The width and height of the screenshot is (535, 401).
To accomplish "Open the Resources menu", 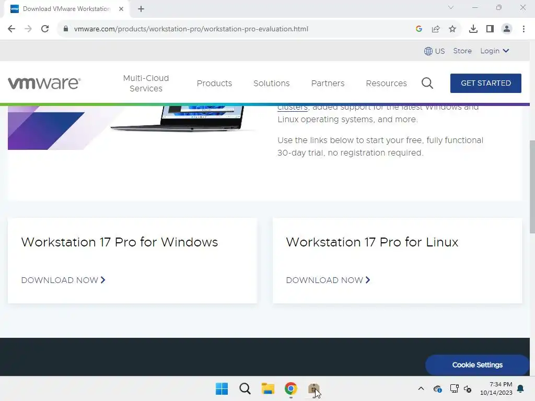I will coord(386,83).
